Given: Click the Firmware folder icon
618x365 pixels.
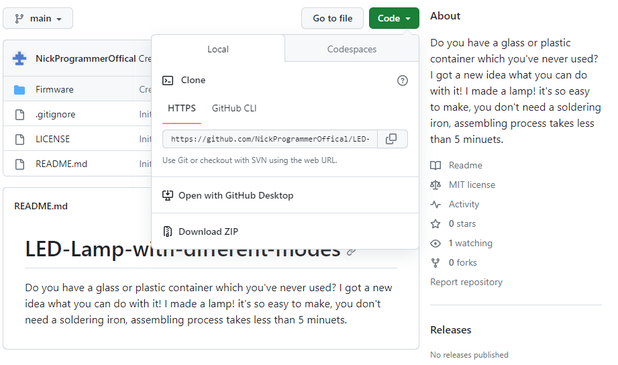Looking at the screenshot, I should click(19, 90).
